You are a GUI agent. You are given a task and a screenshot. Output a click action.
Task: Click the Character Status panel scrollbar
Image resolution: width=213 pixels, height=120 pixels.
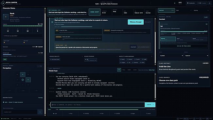coord(45,62)
